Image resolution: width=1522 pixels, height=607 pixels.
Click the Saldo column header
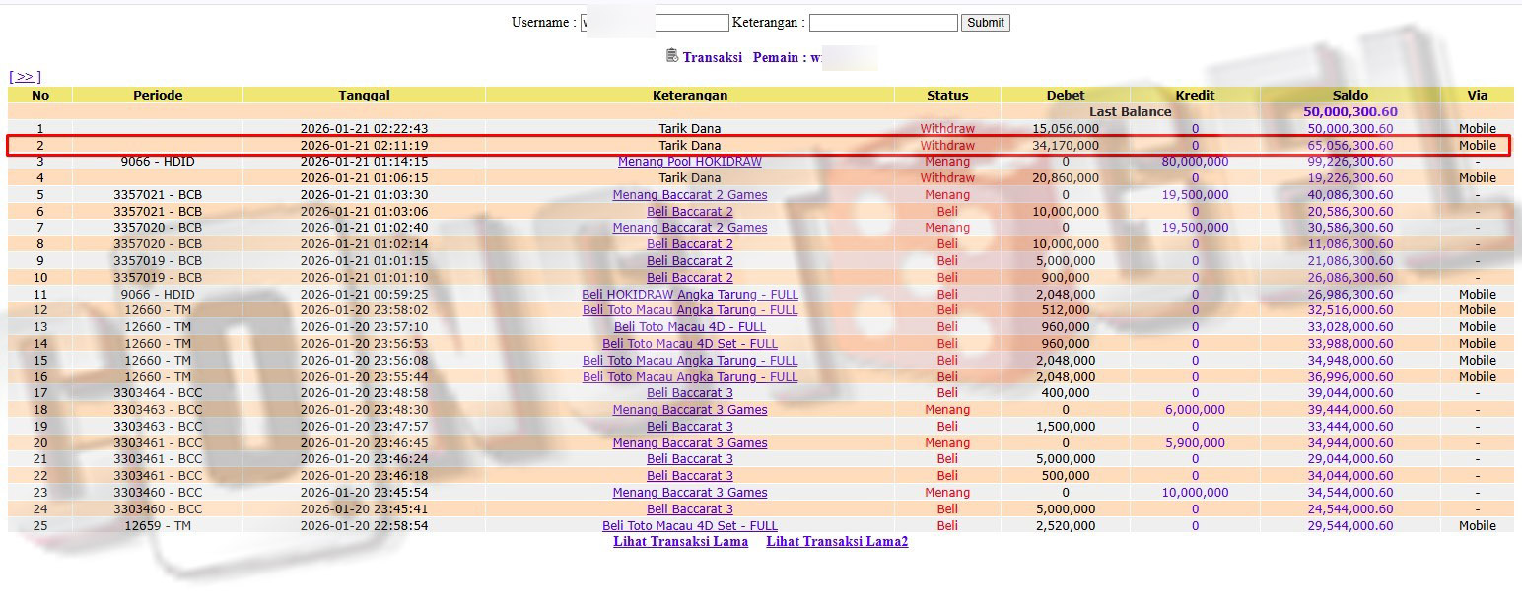click(x=1349, y=95)
